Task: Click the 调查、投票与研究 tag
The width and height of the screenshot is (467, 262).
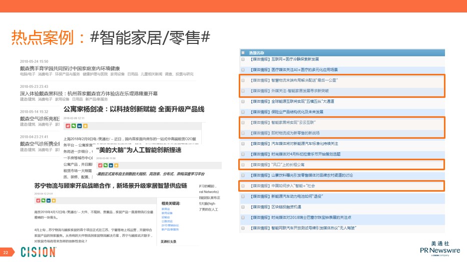Action: click(x=179, y=74)
